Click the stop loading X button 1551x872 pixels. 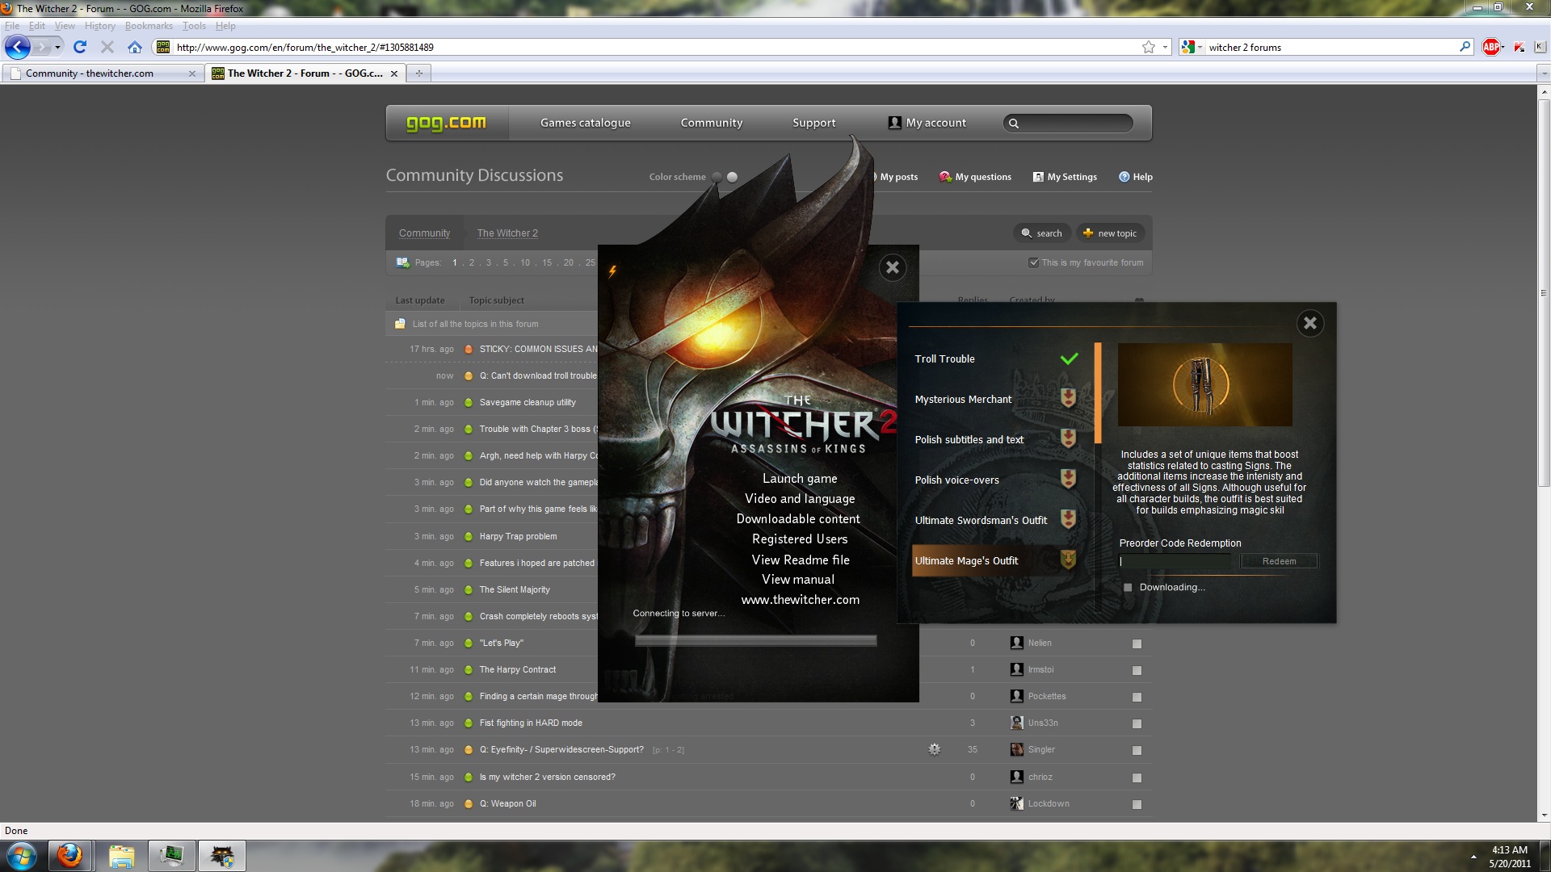(x=107, y=47)
